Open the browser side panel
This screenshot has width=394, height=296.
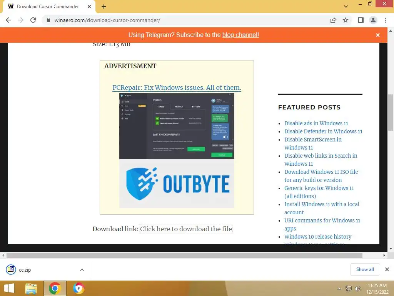click(x=361, y=20)
